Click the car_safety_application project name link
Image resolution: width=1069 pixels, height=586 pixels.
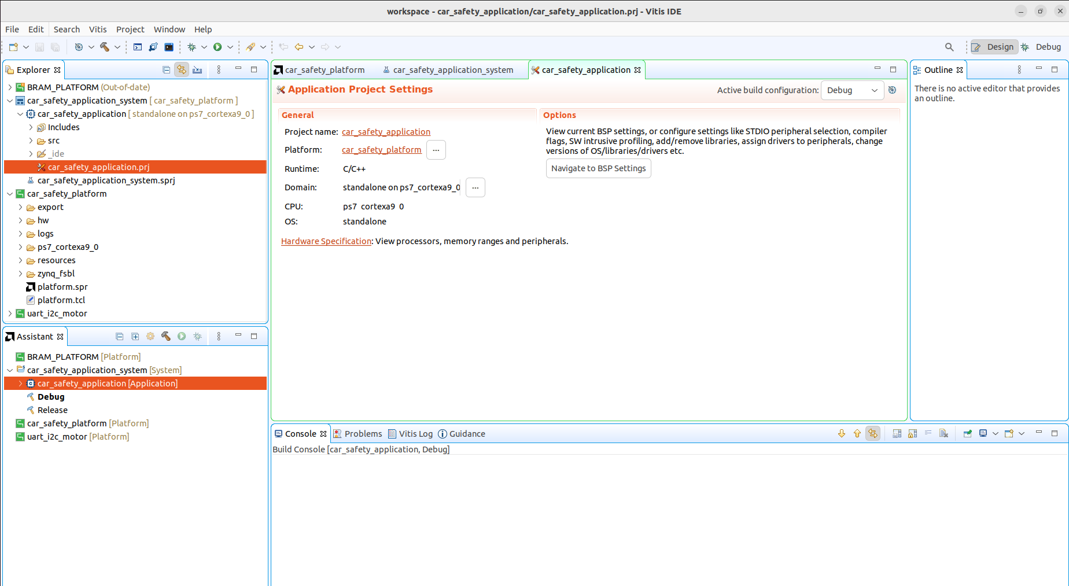[x=386, y=132]
